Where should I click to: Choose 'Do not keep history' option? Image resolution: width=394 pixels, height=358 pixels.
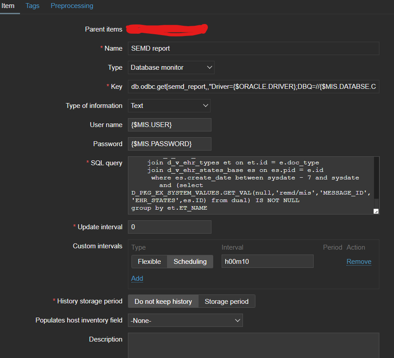163,302
